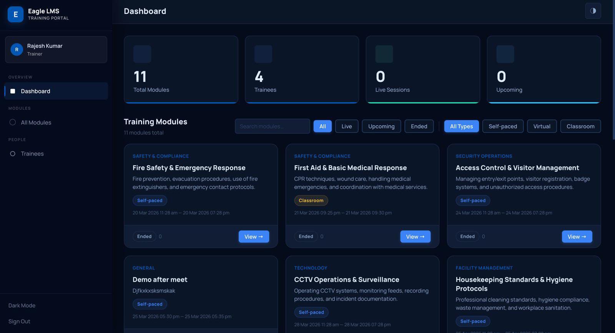Click the Trainees stat card icon
Screen dimensions: 615x333
point(263,54)
